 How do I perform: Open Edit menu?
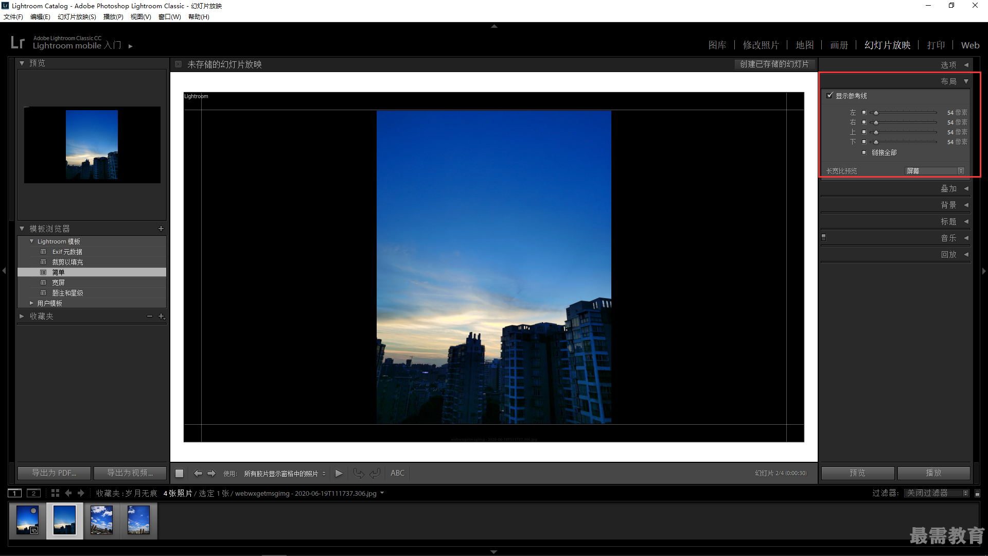(40, 17)
